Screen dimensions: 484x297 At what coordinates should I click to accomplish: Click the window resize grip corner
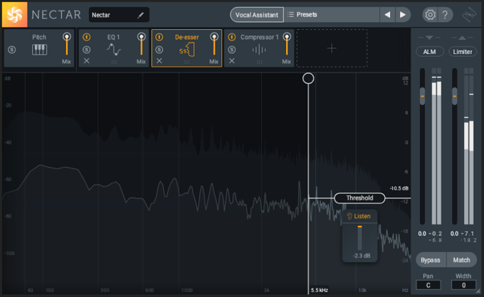pos(478,291)
